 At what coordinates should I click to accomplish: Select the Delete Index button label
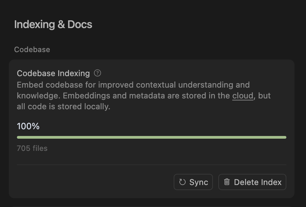pos(258,182)
